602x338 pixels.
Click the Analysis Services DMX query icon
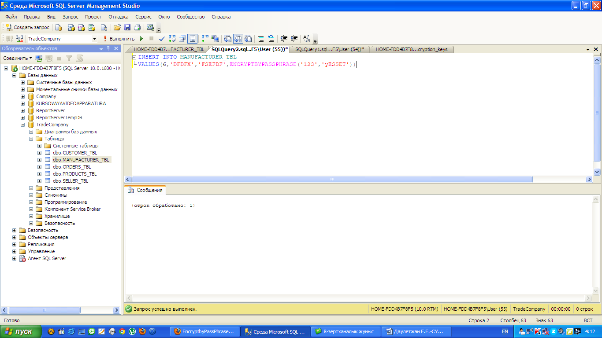tap(82, 27)
